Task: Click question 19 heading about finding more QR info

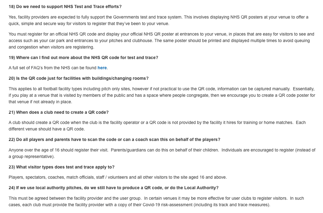Action: pos(83,58)
